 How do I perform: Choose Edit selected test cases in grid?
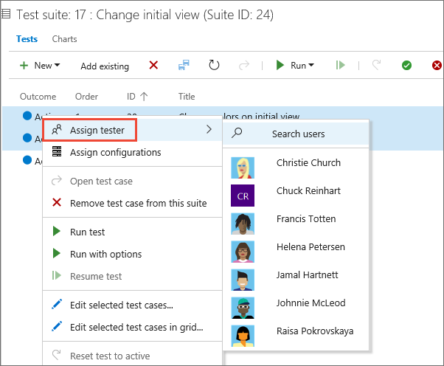pos(136,326)
